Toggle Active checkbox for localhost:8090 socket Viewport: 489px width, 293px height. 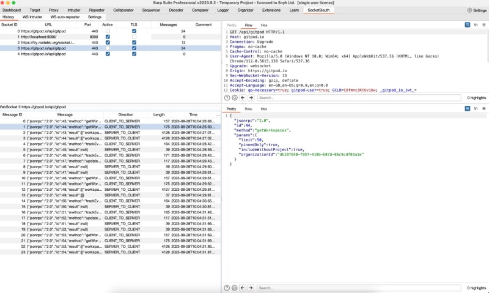(108, 37)
